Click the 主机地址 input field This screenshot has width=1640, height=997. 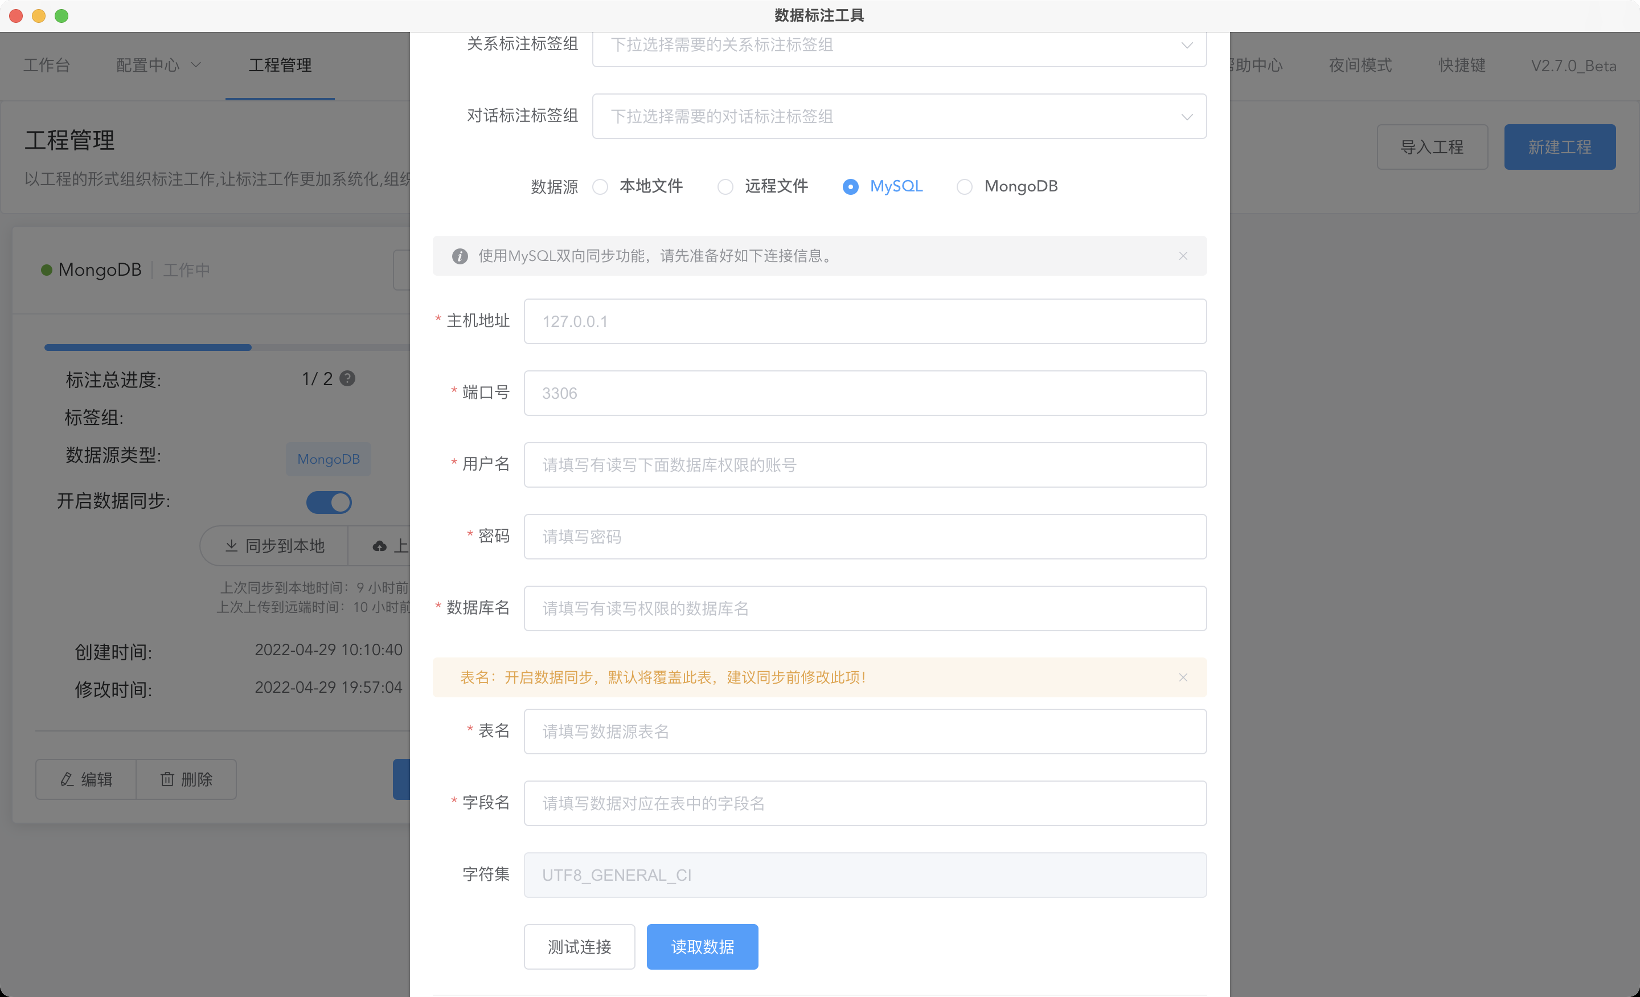(864, 321)
